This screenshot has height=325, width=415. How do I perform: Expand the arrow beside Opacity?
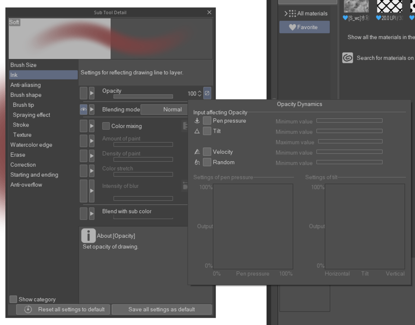point(92,93)
